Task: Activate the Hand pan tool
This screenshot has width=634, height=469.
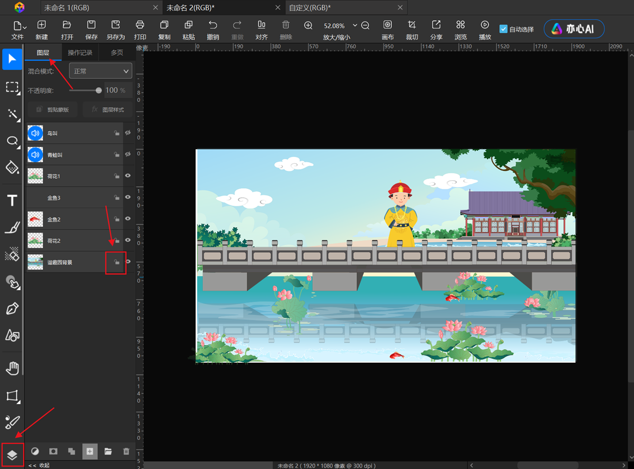Action: pos(12,368)
